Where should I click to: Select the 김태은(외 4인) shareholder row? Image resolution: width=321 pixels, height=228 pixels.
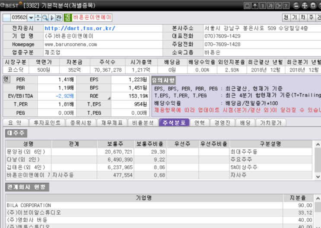coord(159,167)
